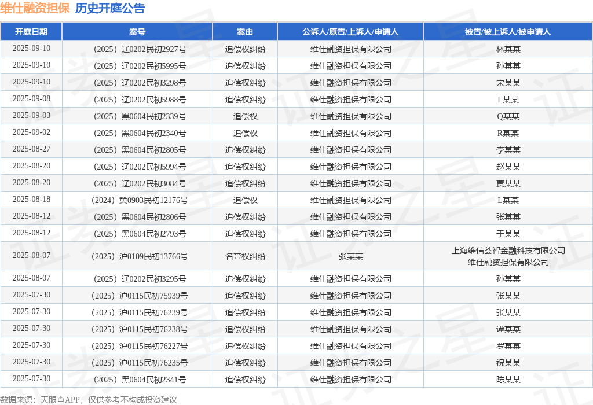Select case number (2025)辽0202民初3298号
Image resolution: width=593 pixels, height=405 pixels.
tap(140, 83)
